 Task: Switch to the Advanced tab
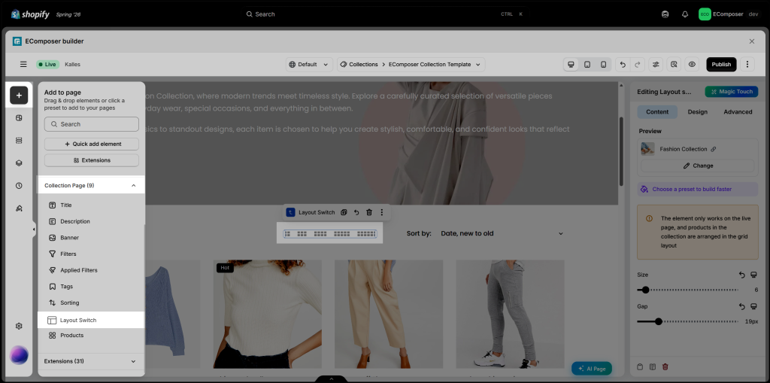[738, 111]
